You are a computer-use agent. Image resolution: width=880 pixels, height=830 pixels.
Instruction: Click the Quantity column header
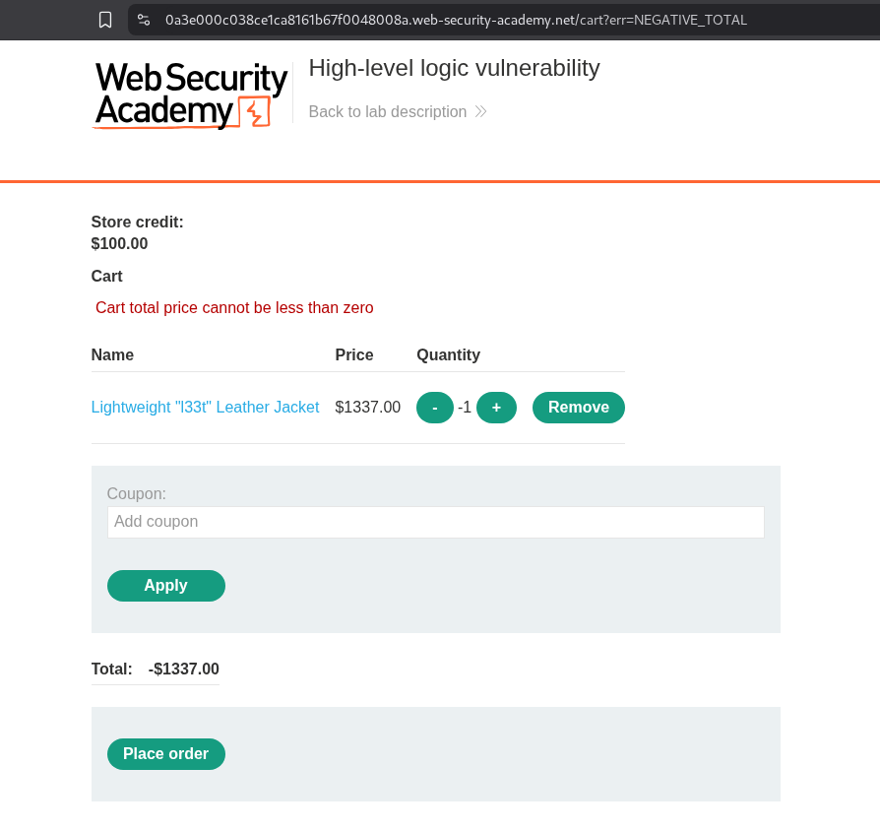coord(448,354)
